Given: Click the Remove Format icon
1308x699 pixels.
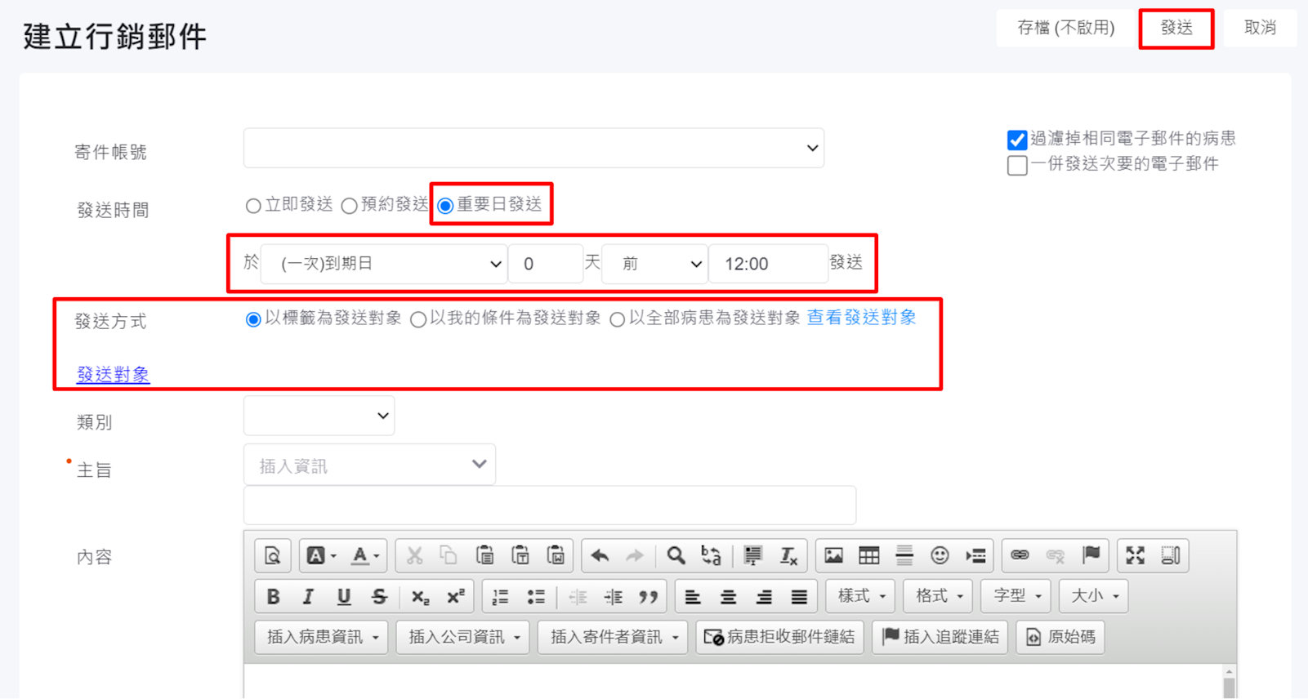Looking at the screenshot, I should pyautogui.click(x=788, y=556).
